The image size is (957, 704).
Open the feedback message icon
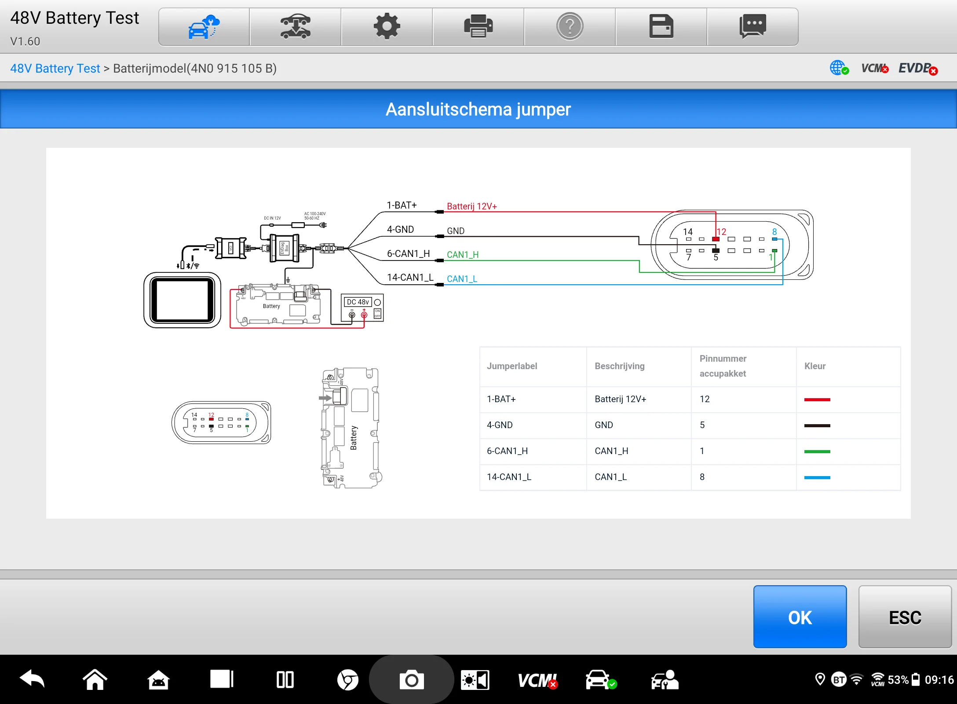click(x=753, y=27)
